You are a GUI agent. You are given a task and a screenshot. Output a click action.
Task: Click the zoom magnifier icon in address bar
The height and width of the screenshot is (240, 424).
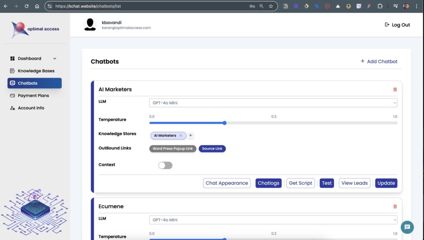coord(262,6)
